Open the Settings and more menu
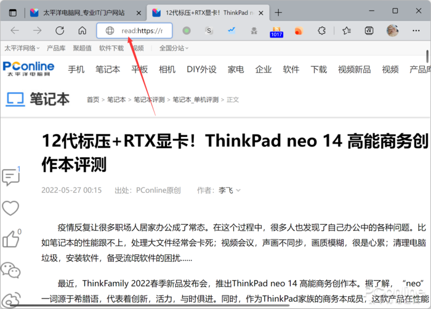This screenshot has height=309, width=431. click(416, 31)
